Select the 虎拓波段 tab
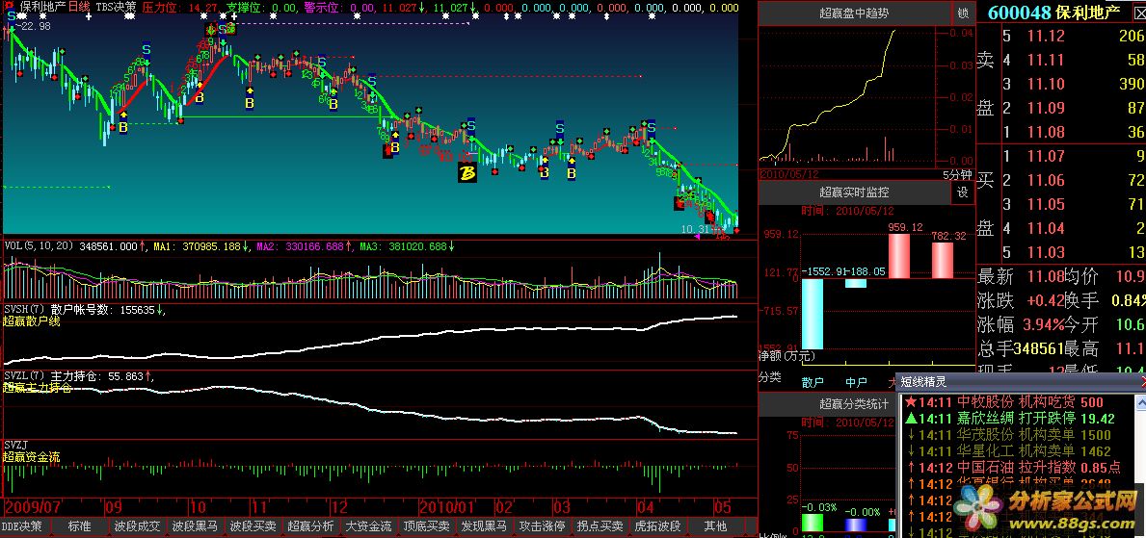Screen dimensions: 1146x538 [657, 526]
